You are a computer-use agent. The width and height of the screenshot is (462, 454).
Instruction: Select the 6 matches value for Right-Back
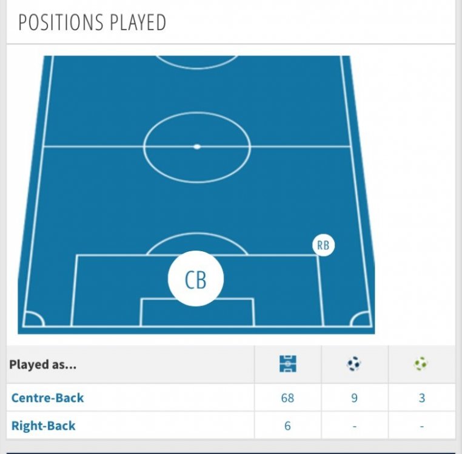click(x=287, y=426)
